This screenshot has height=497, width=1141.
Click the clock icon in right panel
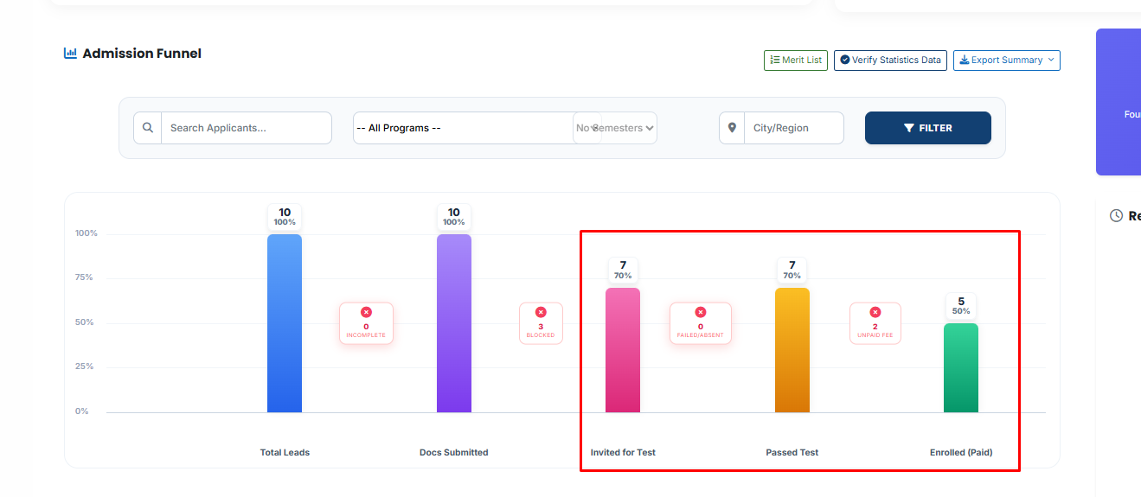point(1116,216)
